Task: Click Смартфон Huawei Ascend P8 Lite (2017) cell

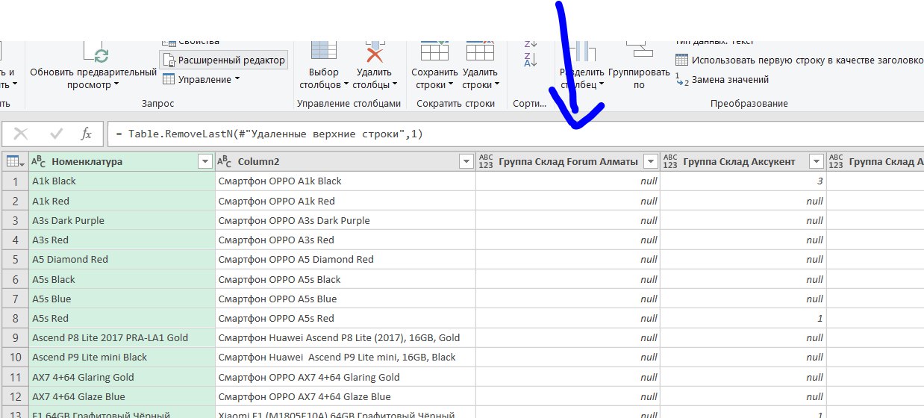Action: coord(346,337)
